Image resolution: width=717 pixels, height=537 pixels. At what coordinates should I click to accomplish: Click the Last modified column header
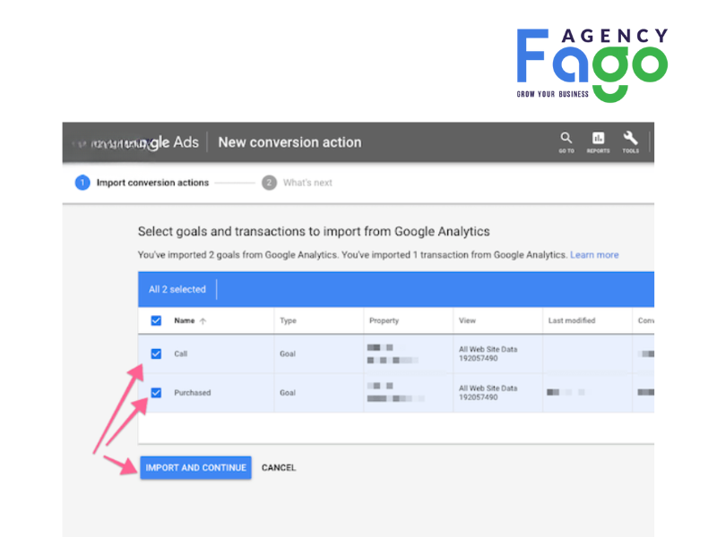(571, 320)
